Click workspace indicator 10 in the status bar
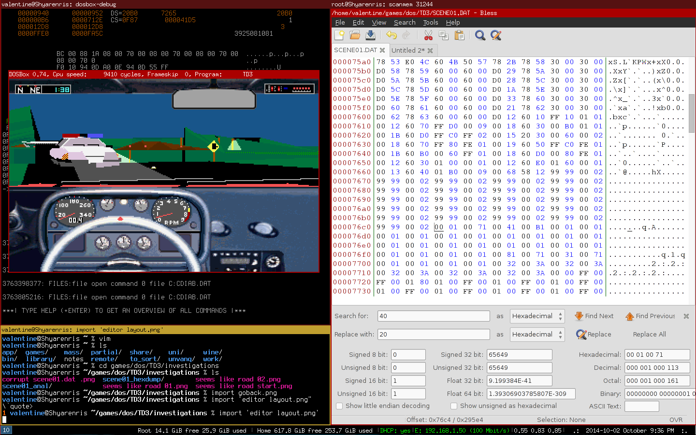 (6, 430)
